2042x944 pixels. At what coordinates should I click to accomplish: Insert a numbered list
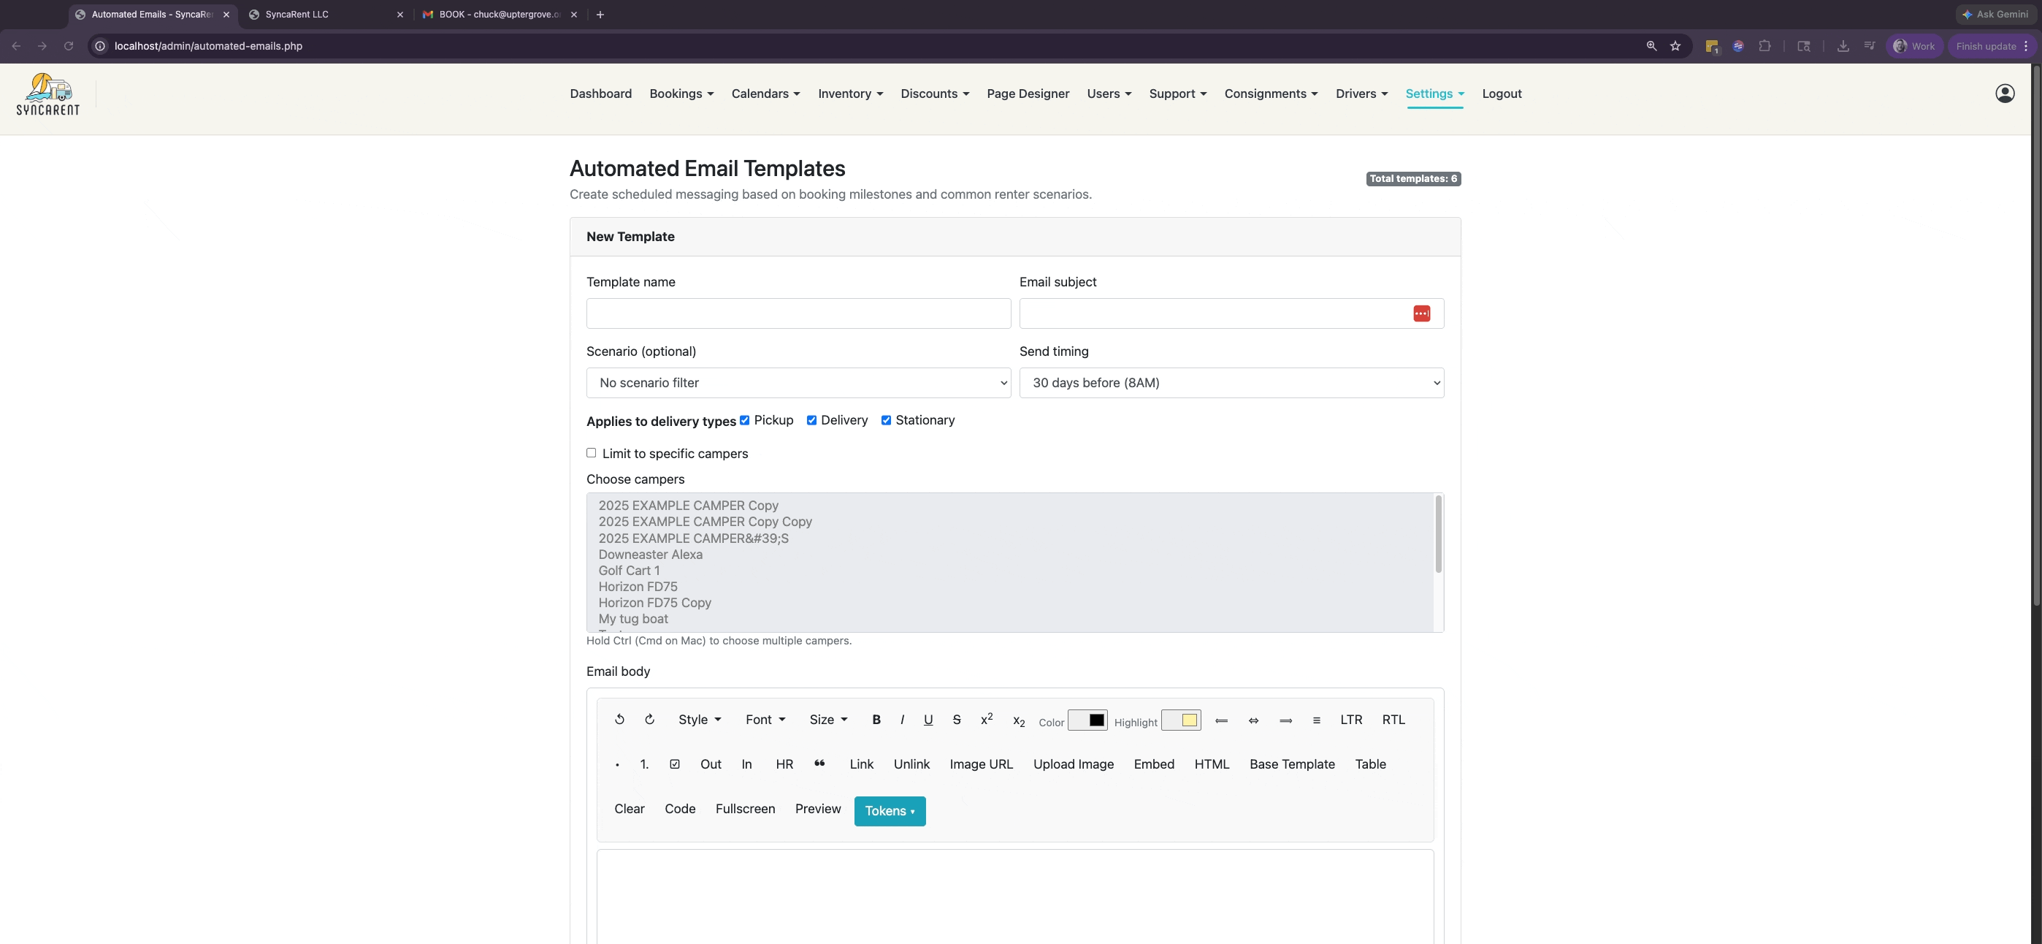coord(643,764)
